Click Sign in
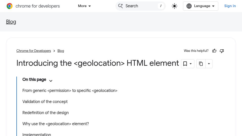This screenshot has width=242, height=136. tap(230, 6)
